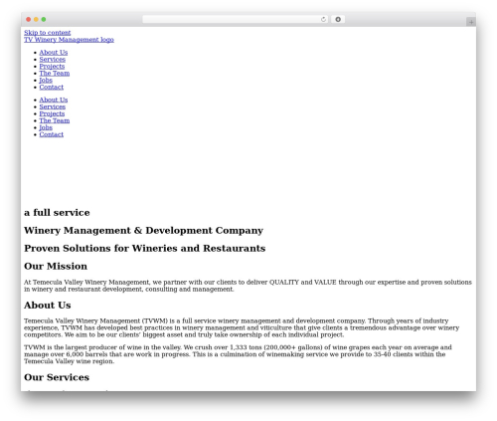Open a new tab with plus button
The width and height of the screenshot is (497, 421).
471,22
